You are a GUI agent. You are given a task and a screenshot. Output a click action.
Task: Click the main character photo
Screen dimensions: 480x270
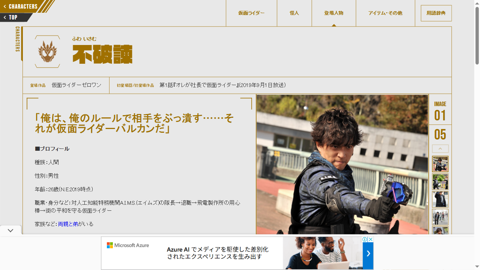click(342, 164)
